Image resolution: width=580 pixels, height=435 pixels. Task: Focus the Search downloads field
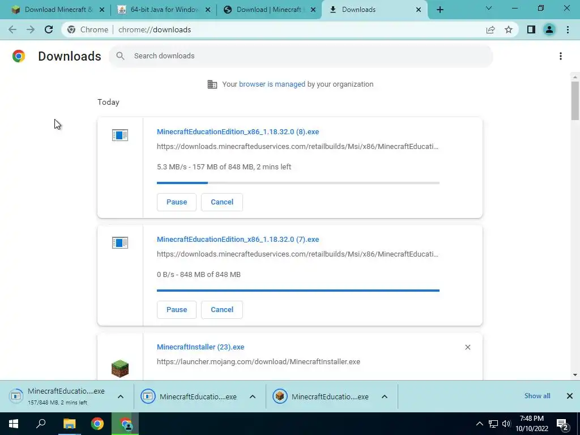(x=301, y=56)
